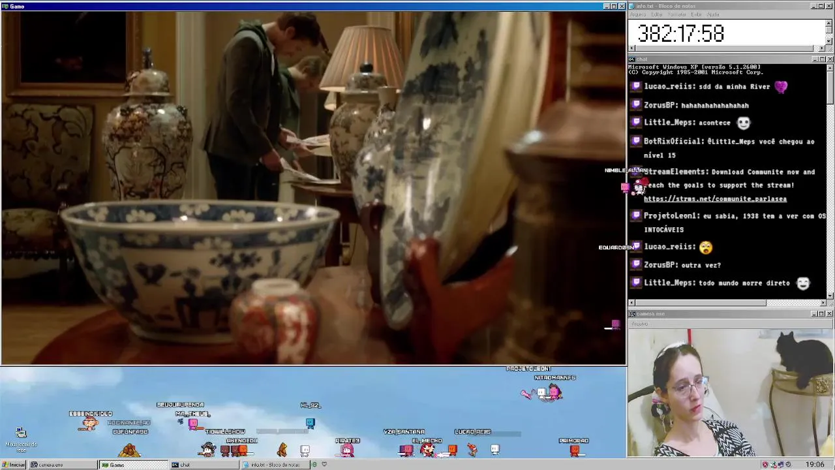Click the heart icon after the taskbar buttons
This screenshot has height=470, width=835.
(x=324, y=465)
